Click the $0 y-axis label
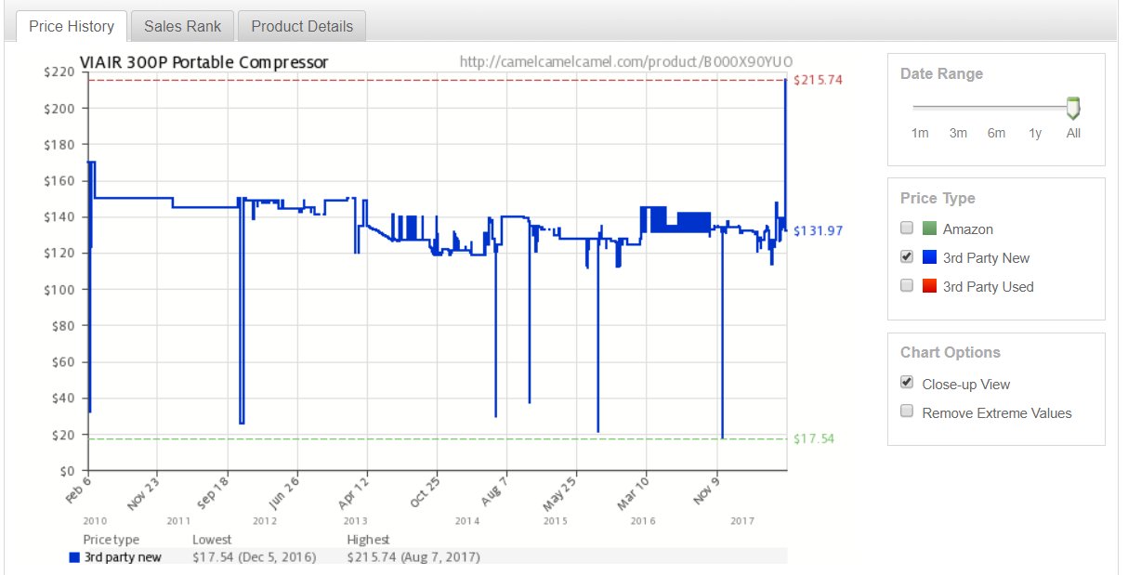This screenshot has width=1128, height=575. tap(66, 471)
